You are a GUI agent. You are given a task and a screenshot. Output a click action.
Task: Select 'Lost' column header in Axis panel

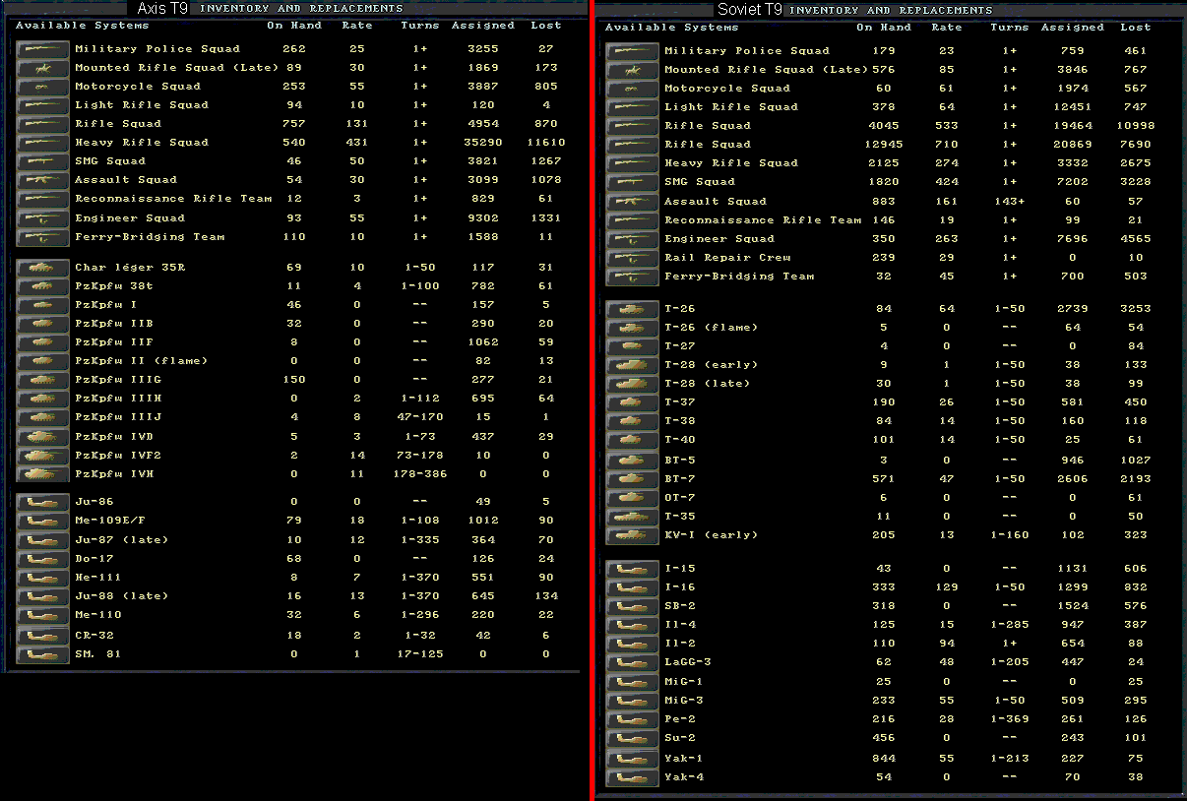545,26
